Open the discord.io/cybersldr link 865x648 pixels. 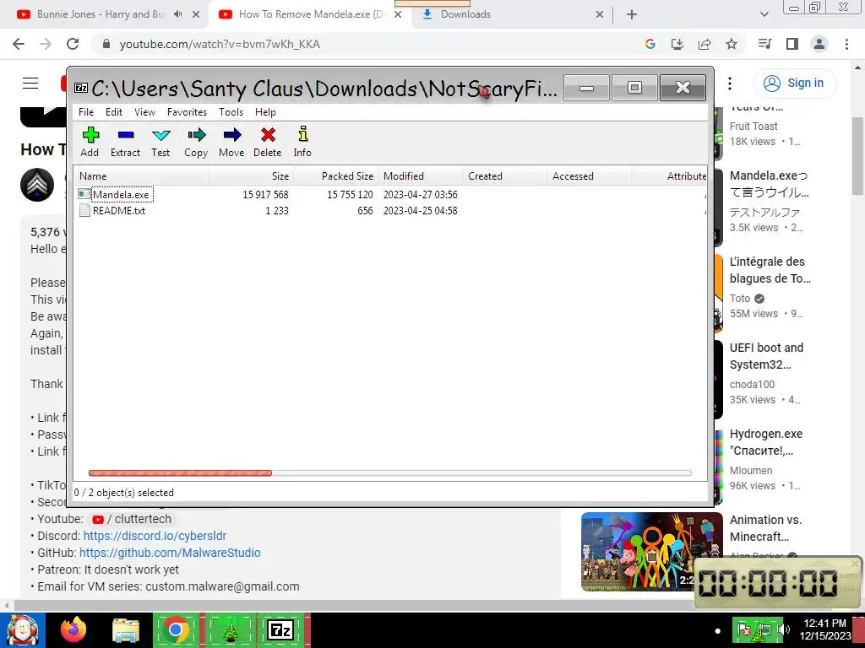click(155, 536)
